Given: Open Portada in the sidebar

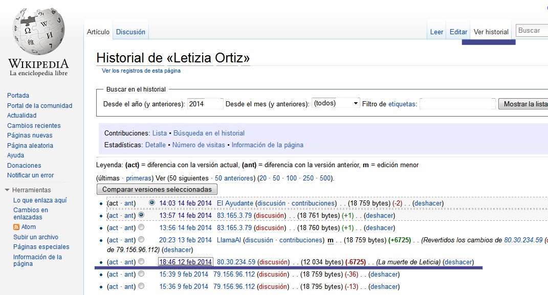Looking at the screenshot, I should (18, 95).
